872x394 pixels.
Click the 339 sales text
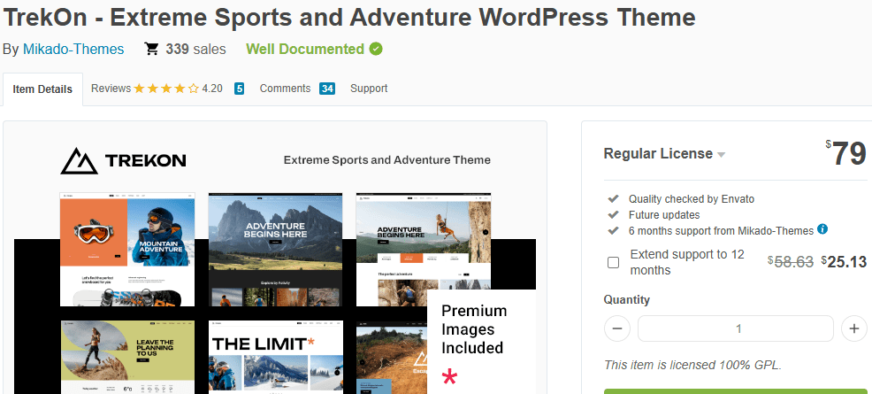point(195,49)
